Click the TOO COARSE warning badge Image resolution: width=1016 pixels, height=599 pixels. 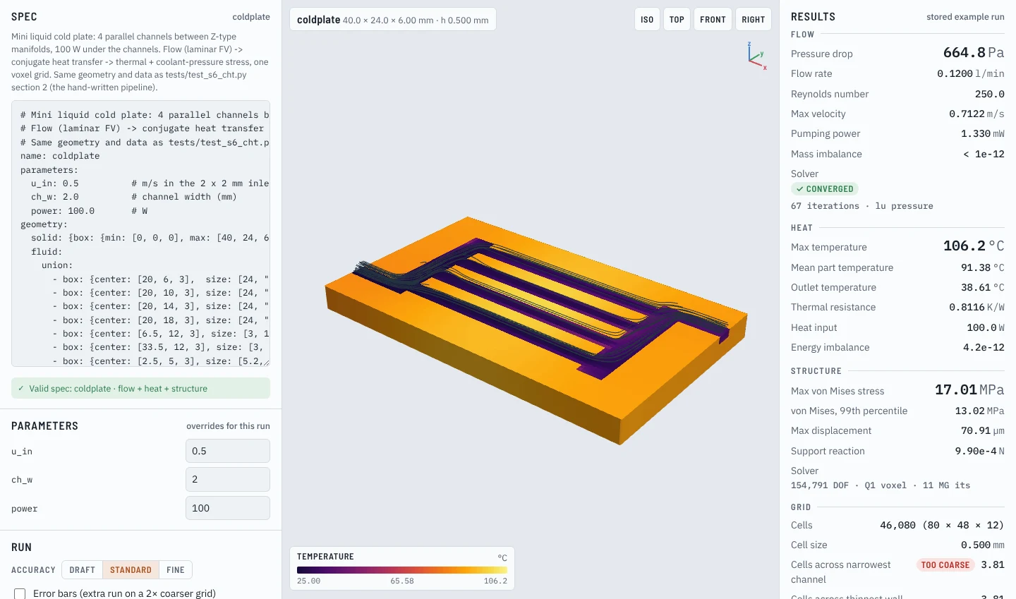pos(945,565)
